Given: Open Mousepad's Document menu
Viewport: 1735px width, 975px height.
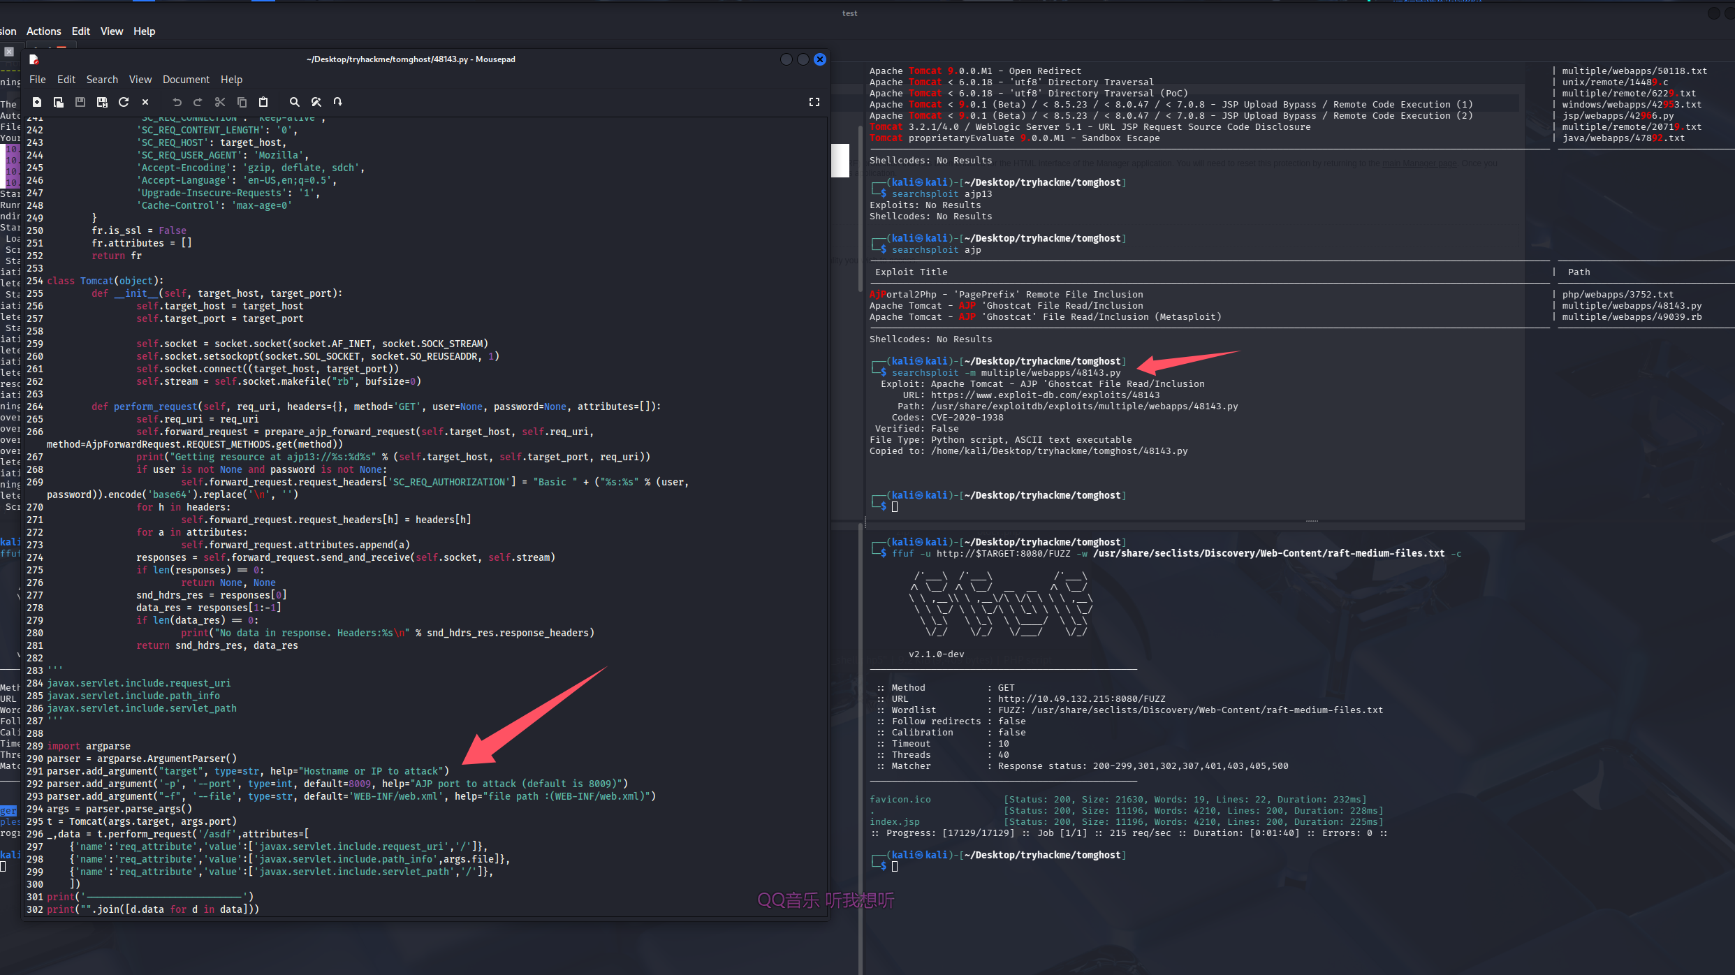Looking at the screenshot, I should click(x=186, y=80).
